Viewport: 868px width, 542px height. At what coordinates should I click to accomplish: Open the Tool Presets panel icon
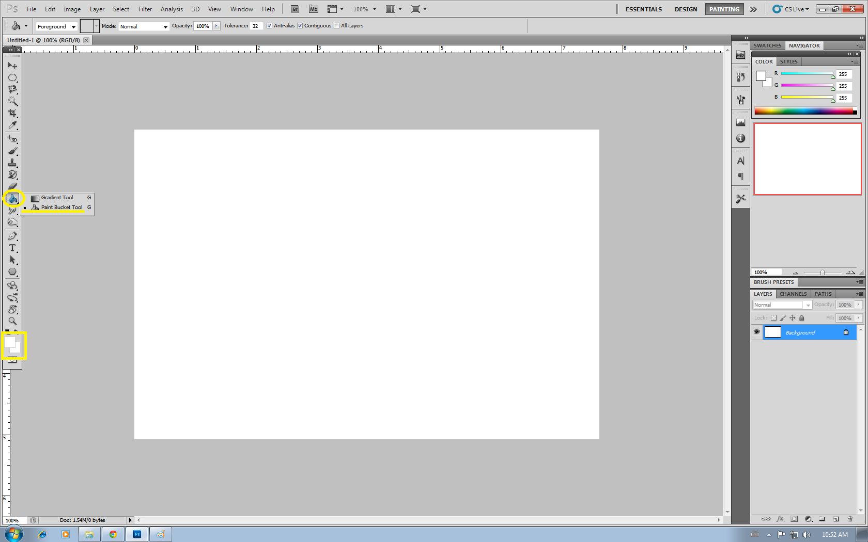(x=740, y=199)
